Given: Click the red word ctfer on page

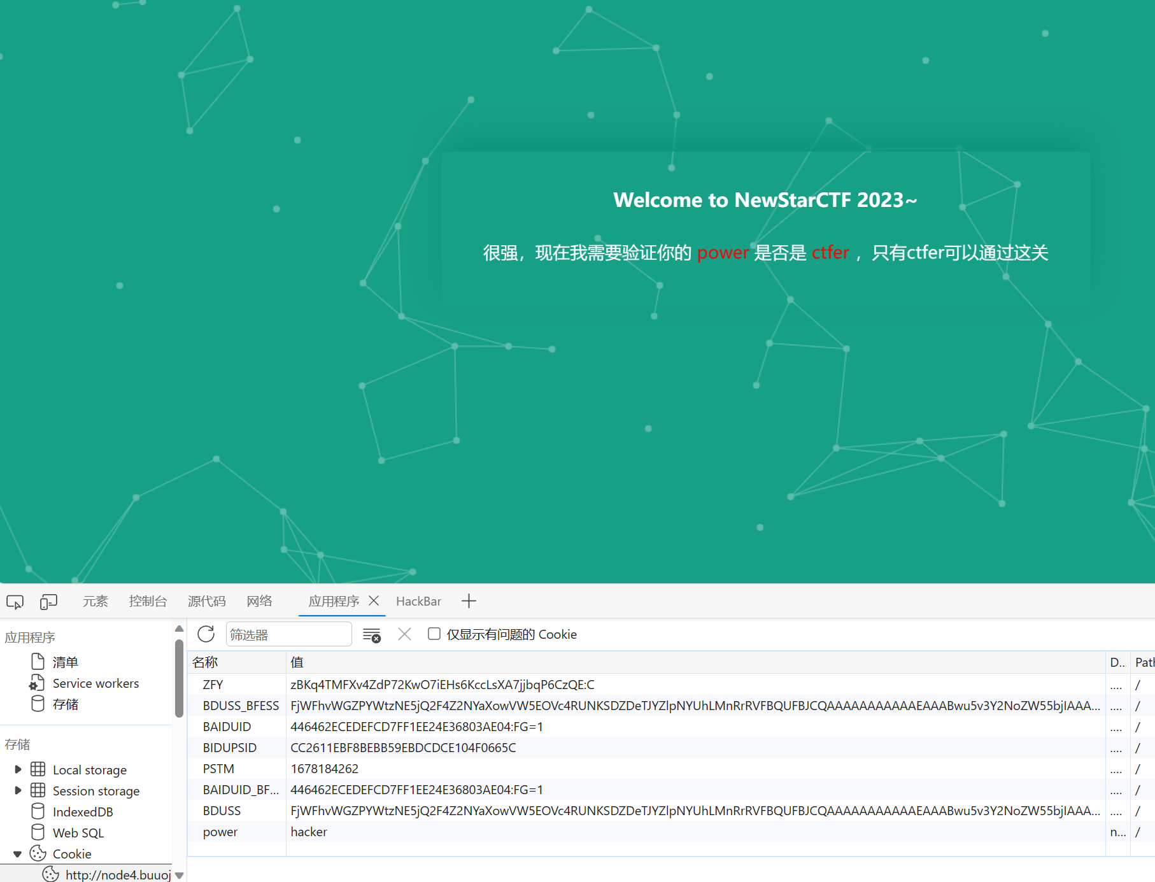Looking at the screenshot, I should (x=830, y=253).
